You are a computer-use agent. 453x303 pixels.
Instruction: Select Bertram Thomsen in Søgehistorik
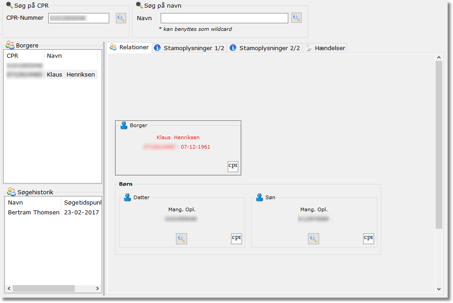pos(34,213)
